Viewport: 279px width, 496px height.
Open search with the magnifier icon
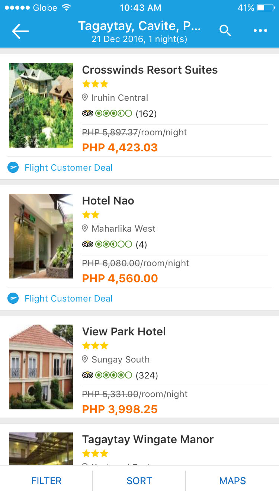pyautogui.click(x=225, y=30)
